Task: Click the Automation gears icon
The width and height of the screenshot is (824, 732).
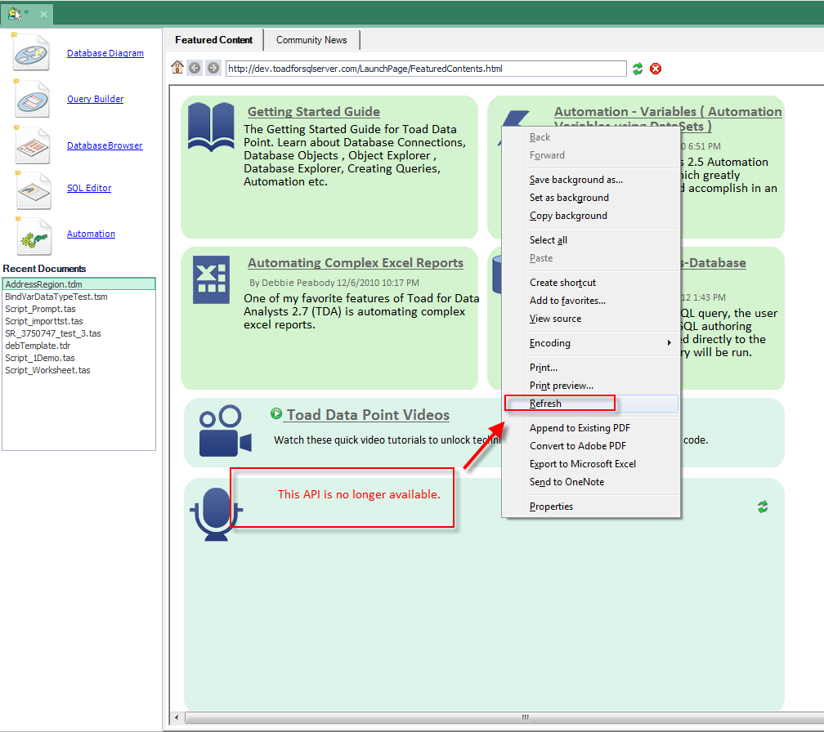Action: coord(34,236)
